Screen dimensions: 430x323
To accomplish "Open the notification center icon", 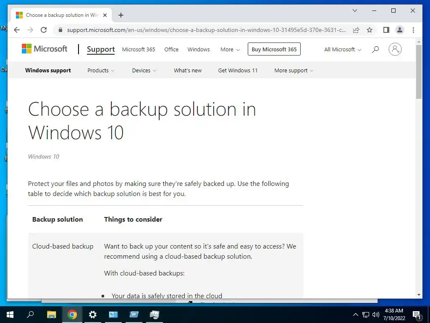I will click(417, 315).
